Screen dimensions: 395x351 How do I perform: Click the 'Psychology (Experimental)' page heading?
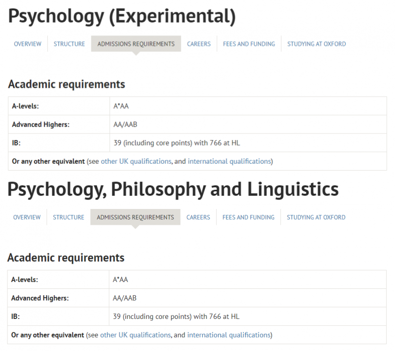122,17
